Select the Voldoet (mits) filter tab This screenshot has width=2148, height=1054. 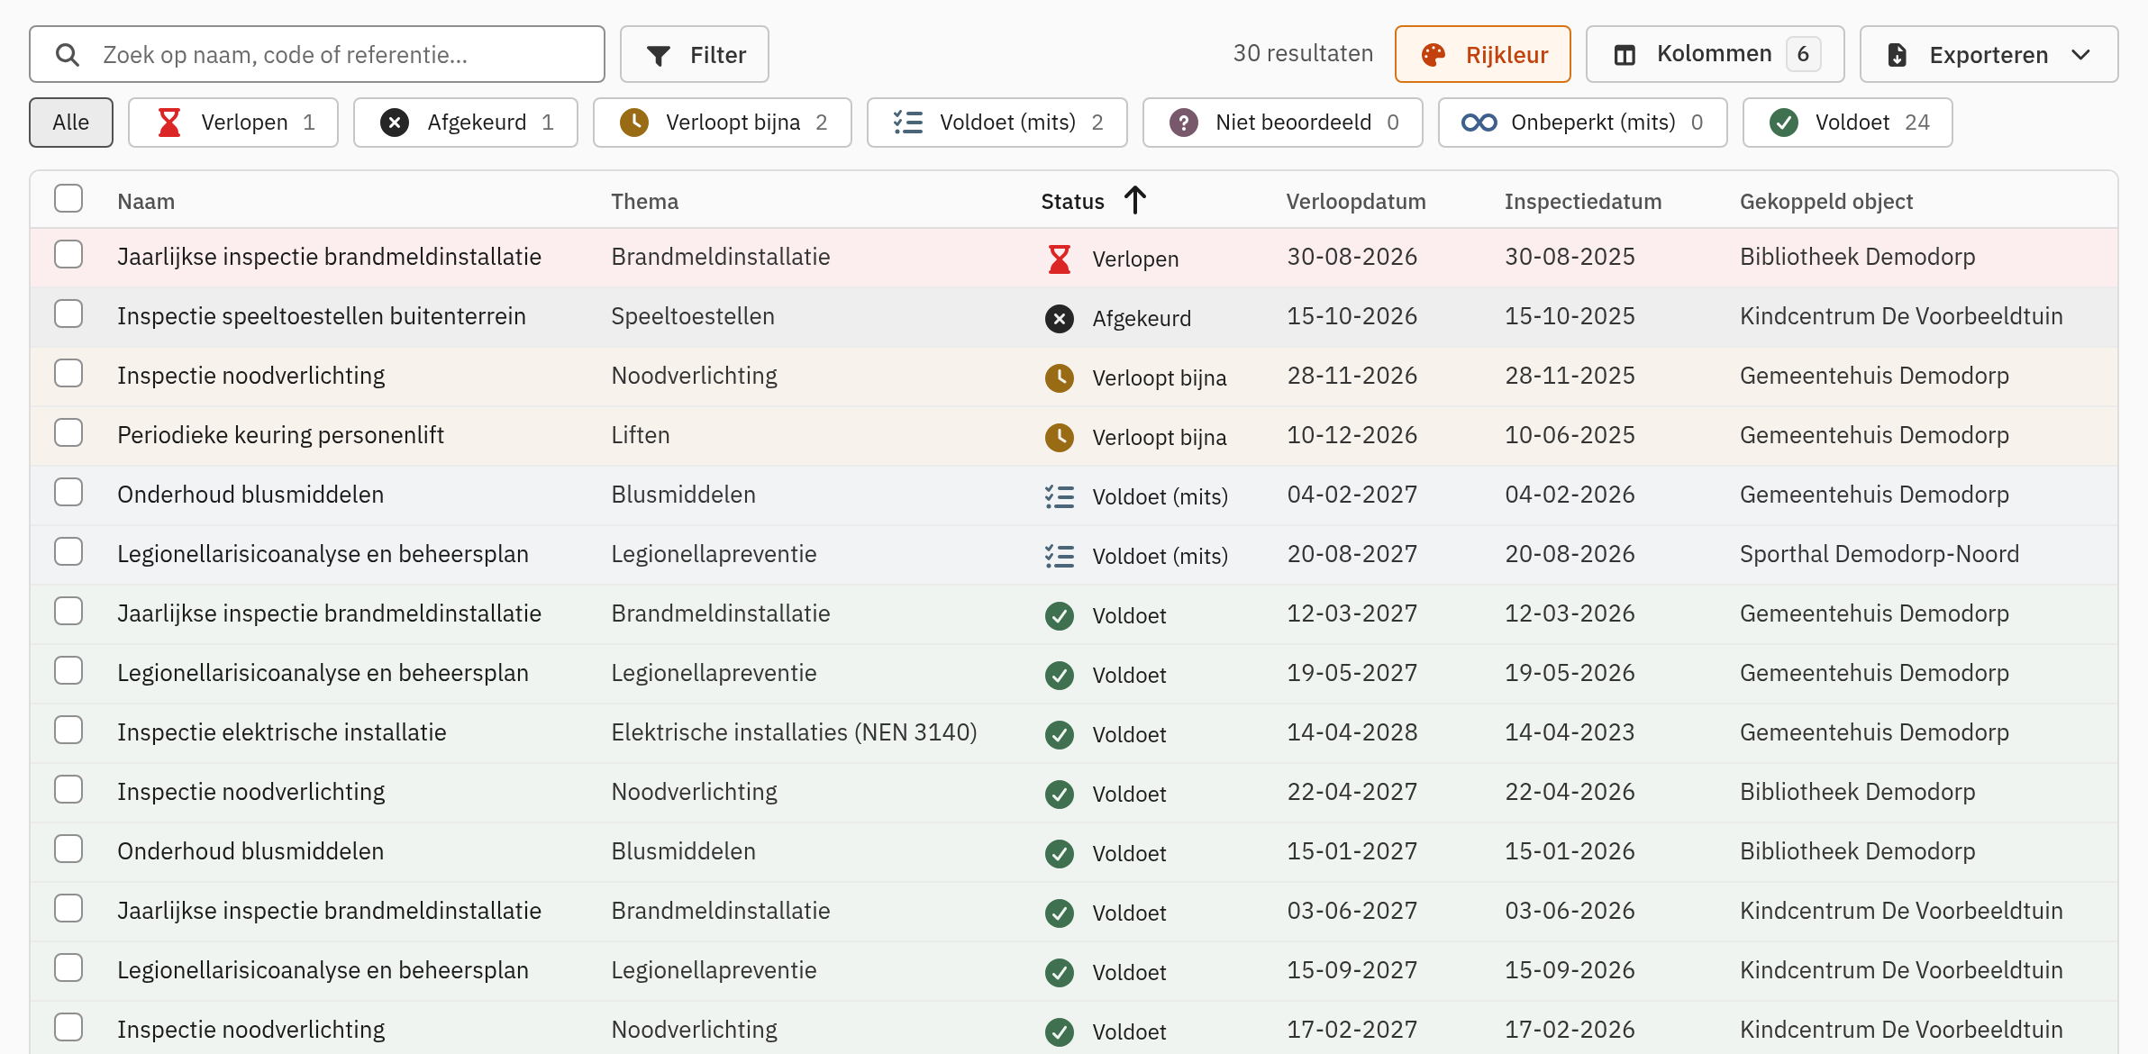(997, 123)
